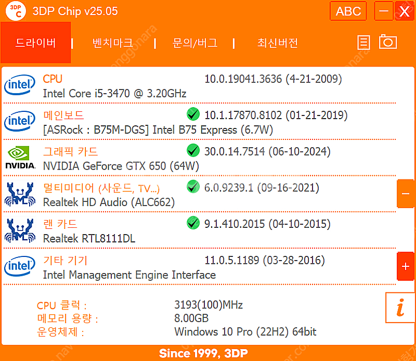
Task: Open the 기타 기기 driver link
Action: (66, 261)
